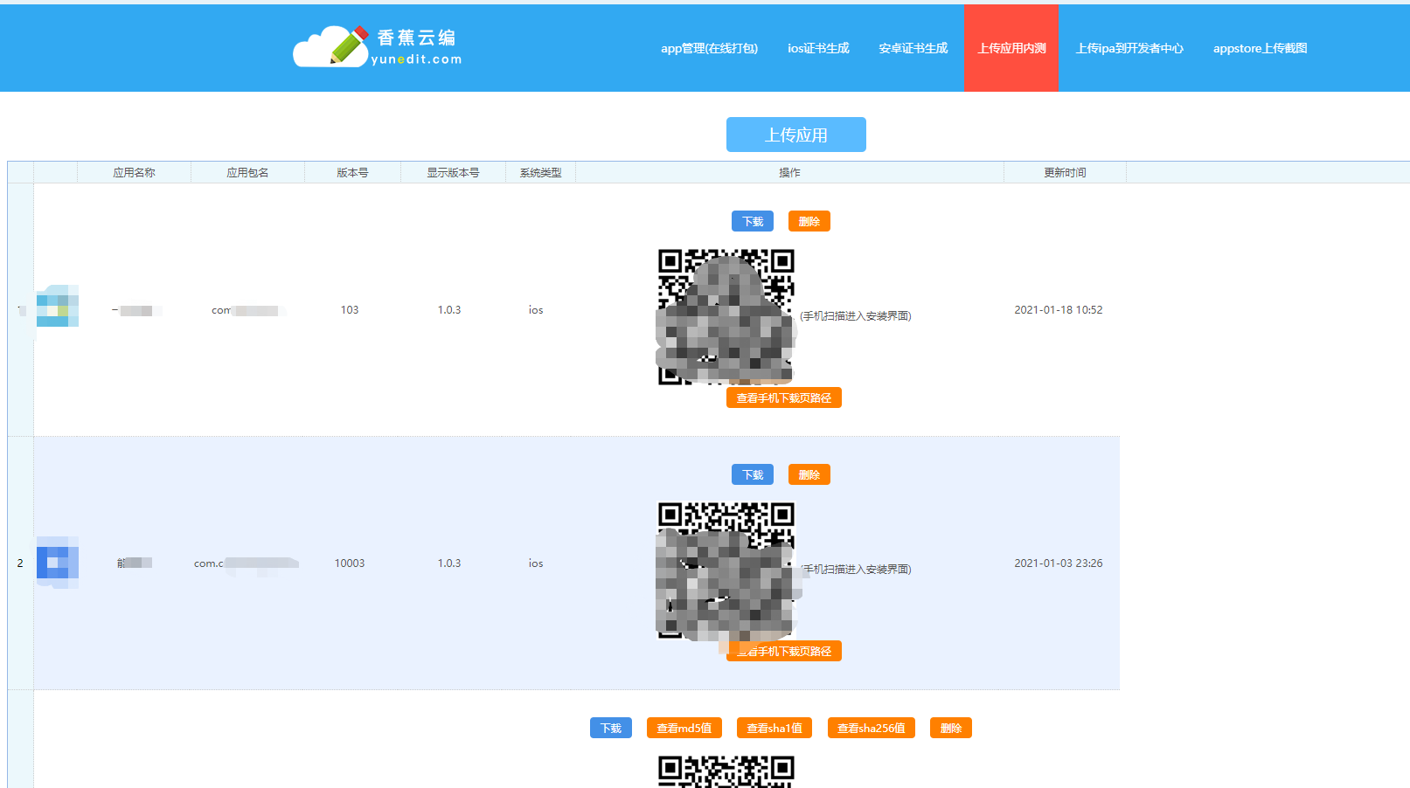
Task: Open appstore上传截图 menu item
Action: pos(1260,48)
